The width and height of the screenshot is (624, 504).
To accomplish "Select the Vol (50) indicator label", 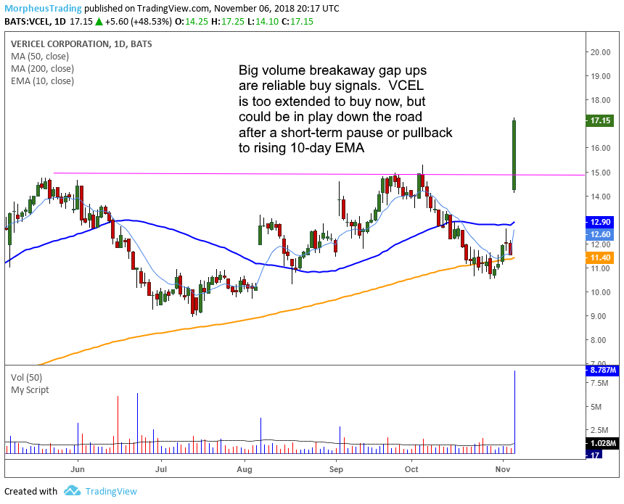I will coord(26,378).
